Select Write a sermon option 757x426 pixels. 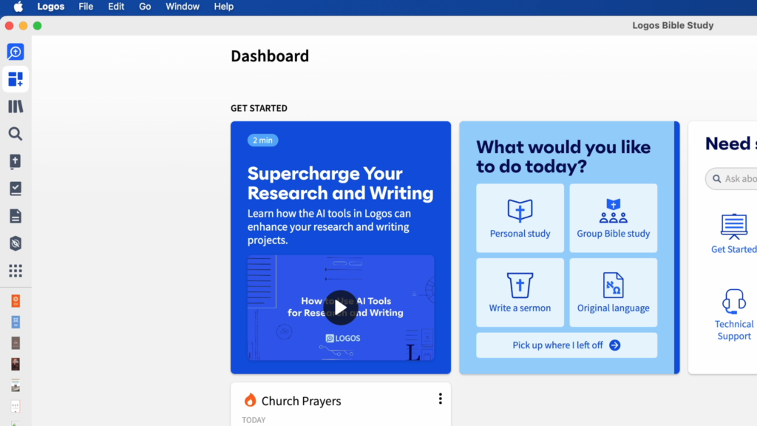[520, 293]
